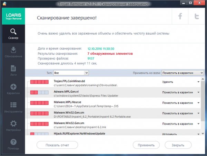
Task: Expand action dropdown for Inpaint 6.2 Portable.exe row
Action: point(198,113)
